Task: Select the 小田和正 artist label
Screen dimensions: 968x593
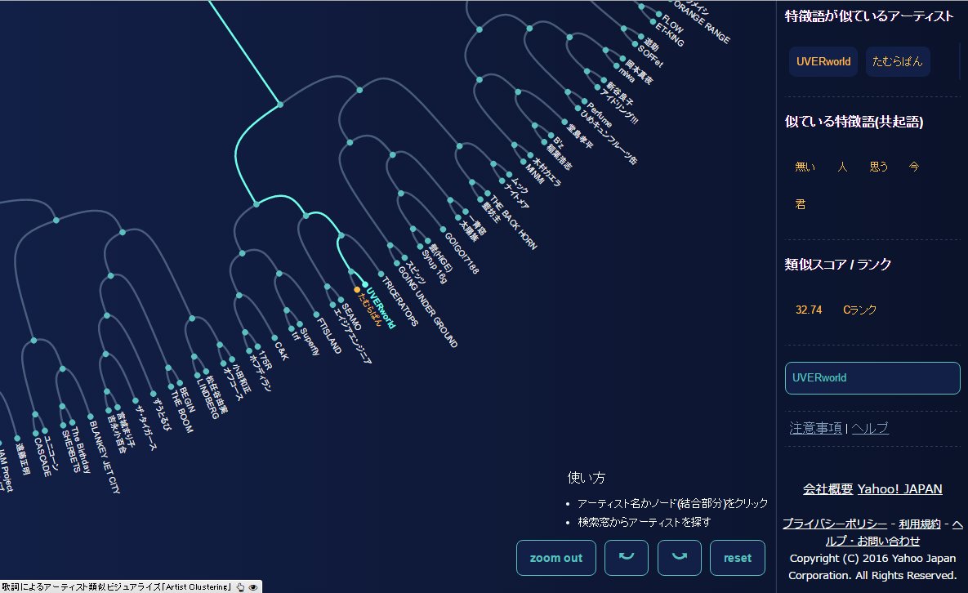Action: tap(241, 377)
